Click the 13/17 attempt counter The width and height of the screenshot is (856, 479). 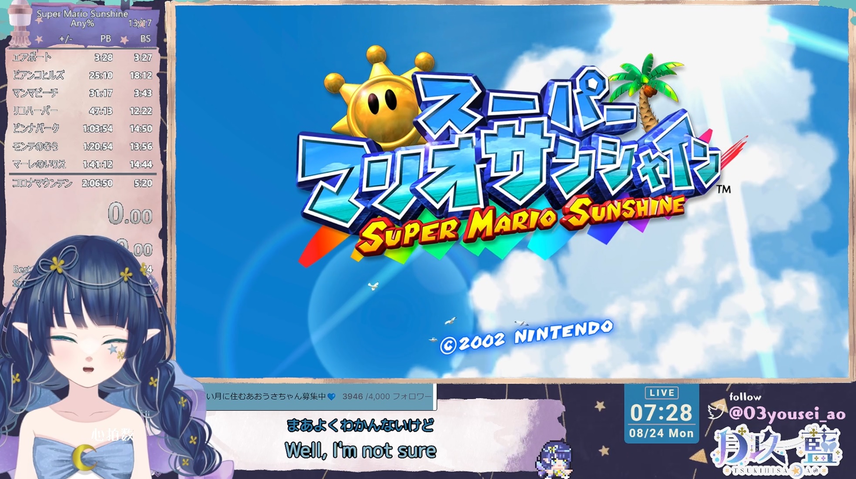[x=140, y=23]
